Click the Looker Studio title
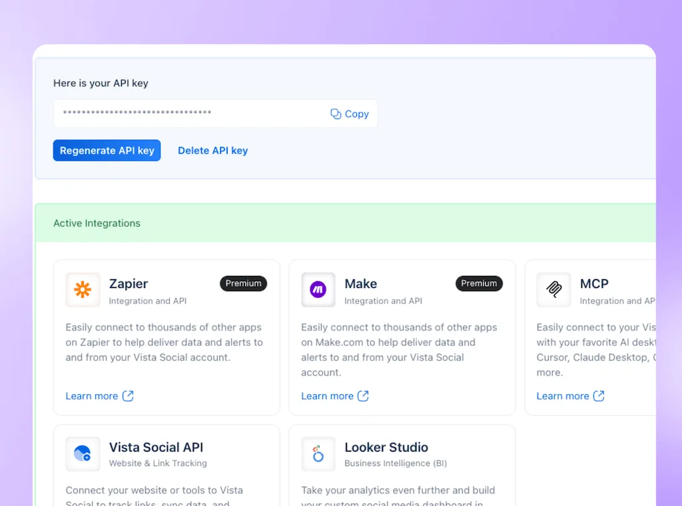The height and width of the screenshot is (506, 682). point(386,447)
